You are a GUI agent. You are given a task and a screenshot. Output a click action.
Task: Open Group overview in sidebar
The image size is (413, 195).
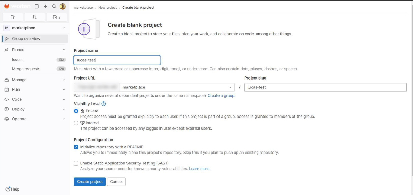[x=26, y=39]
